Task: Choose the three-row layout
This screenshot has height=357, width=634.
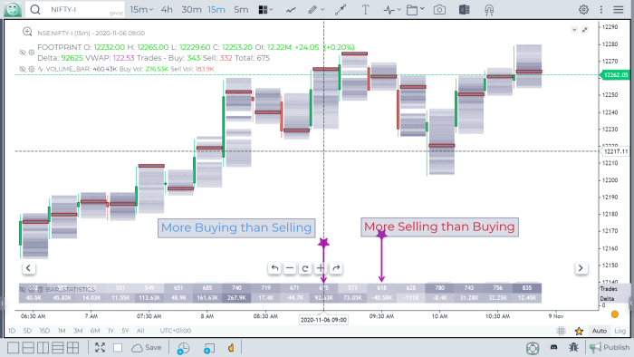Action: (x=58, y=348)
